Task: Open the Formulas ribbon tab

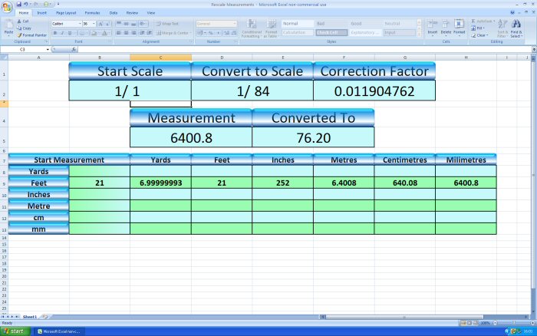Action: click(91, 13)
